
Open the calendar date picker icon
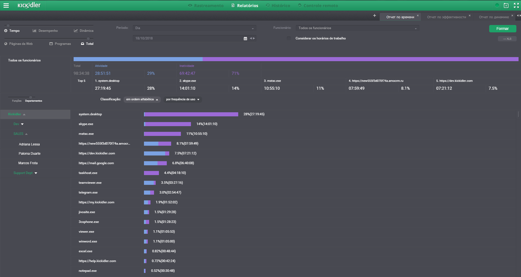[x=245, y=39]
